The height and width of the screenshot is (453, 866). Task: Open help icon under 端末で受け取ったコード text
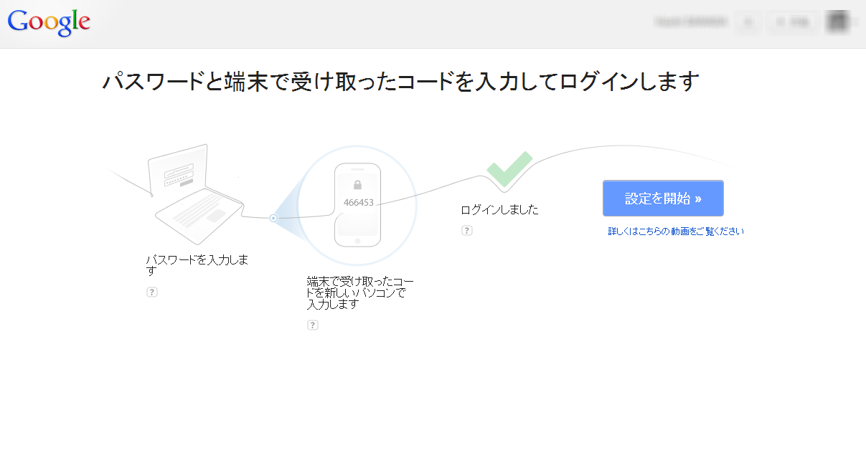click(312, 325)
